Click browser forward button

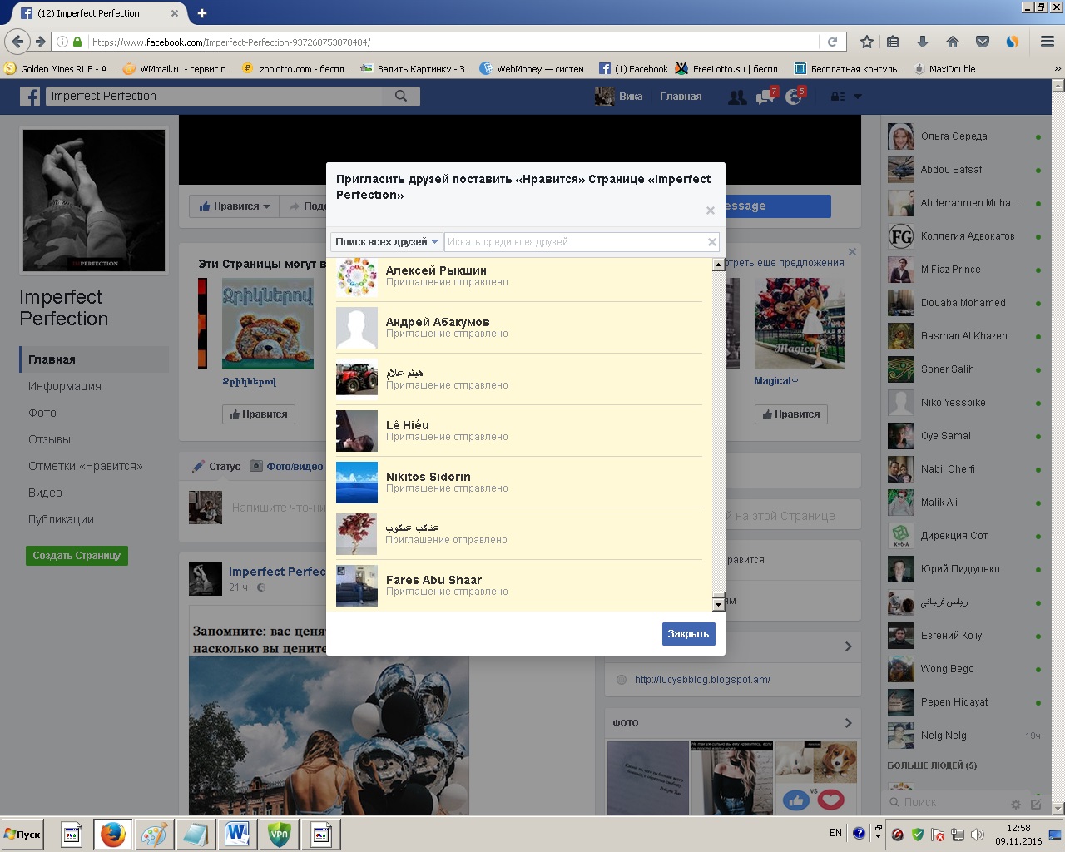pyautogui.click(x=40, y=42)
